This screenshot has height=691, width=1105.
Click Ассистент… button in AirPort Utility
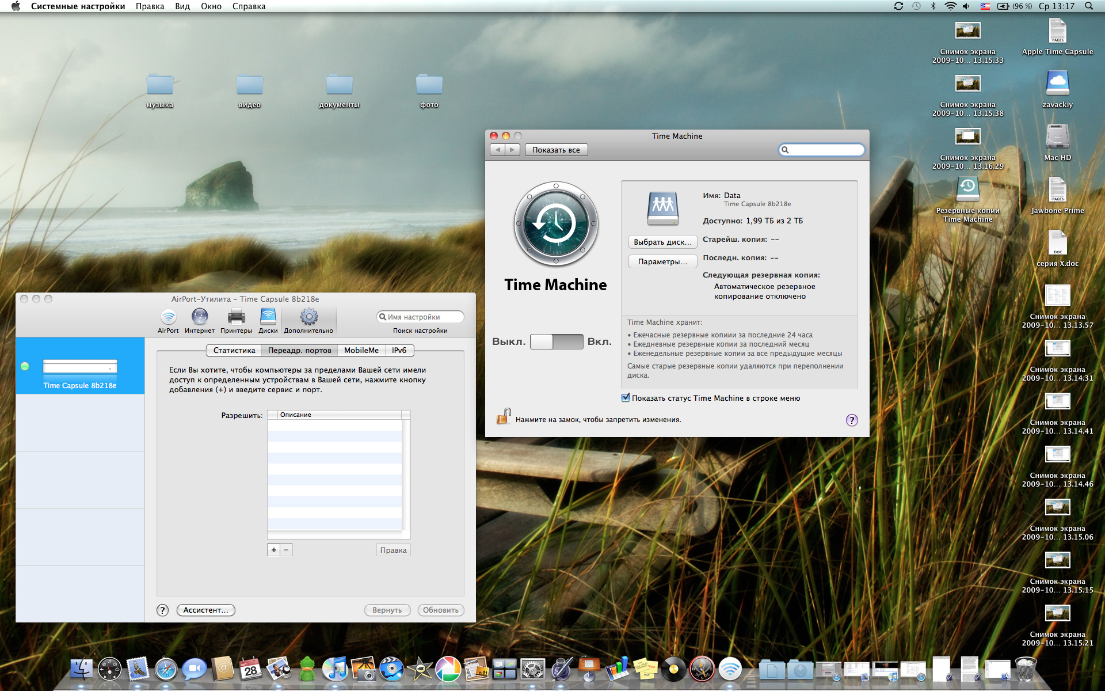click(x=206, y=610)
